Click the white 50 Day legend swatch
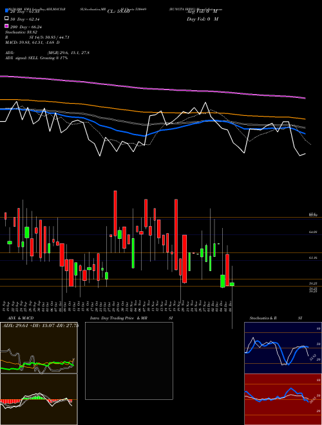This screenshot has height=425, width=322. pos(6,19)
